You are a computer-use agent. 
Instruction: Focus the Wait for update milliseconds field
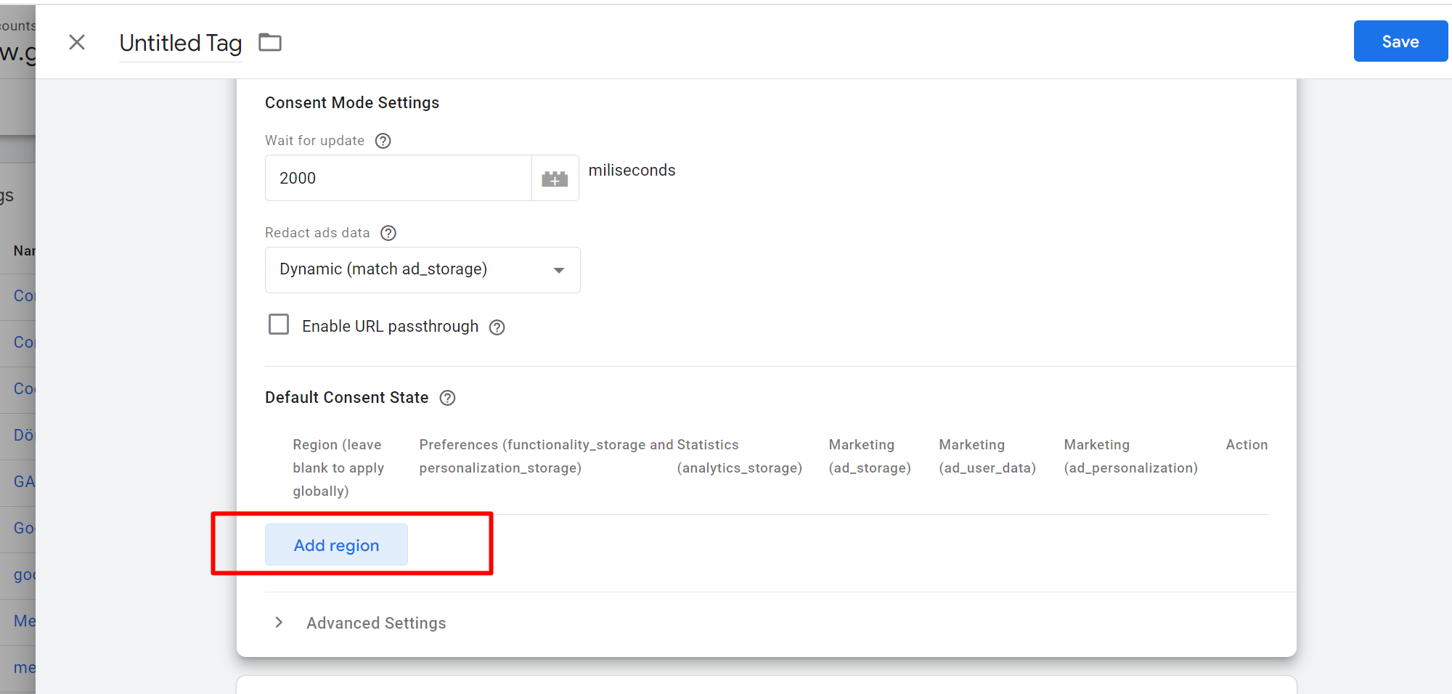click(x=398, y=179)
